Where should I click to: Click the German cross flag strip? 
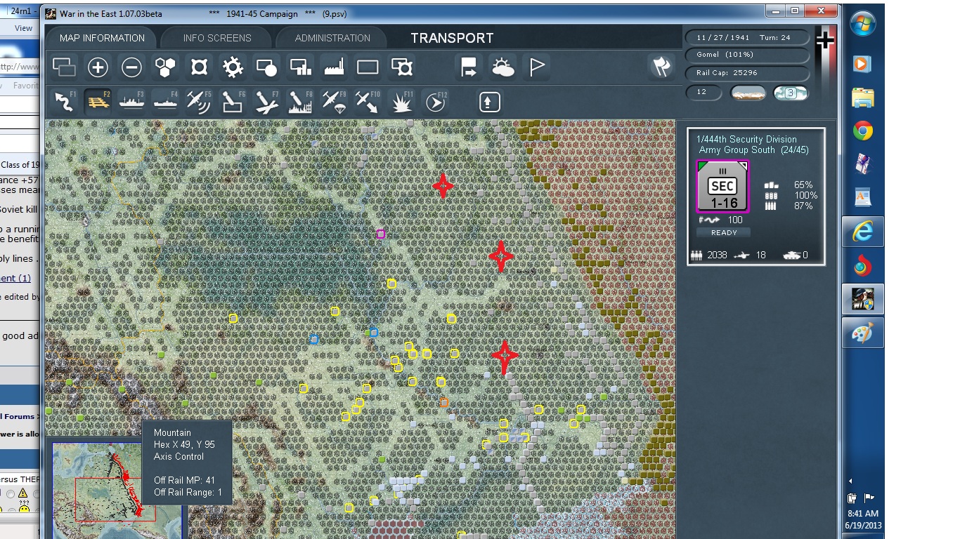click(x=825, y=60)
